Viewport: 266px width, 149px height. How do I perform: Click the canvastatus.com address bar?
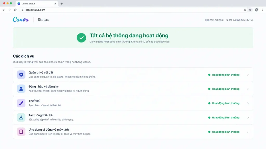tap(132, 10)
